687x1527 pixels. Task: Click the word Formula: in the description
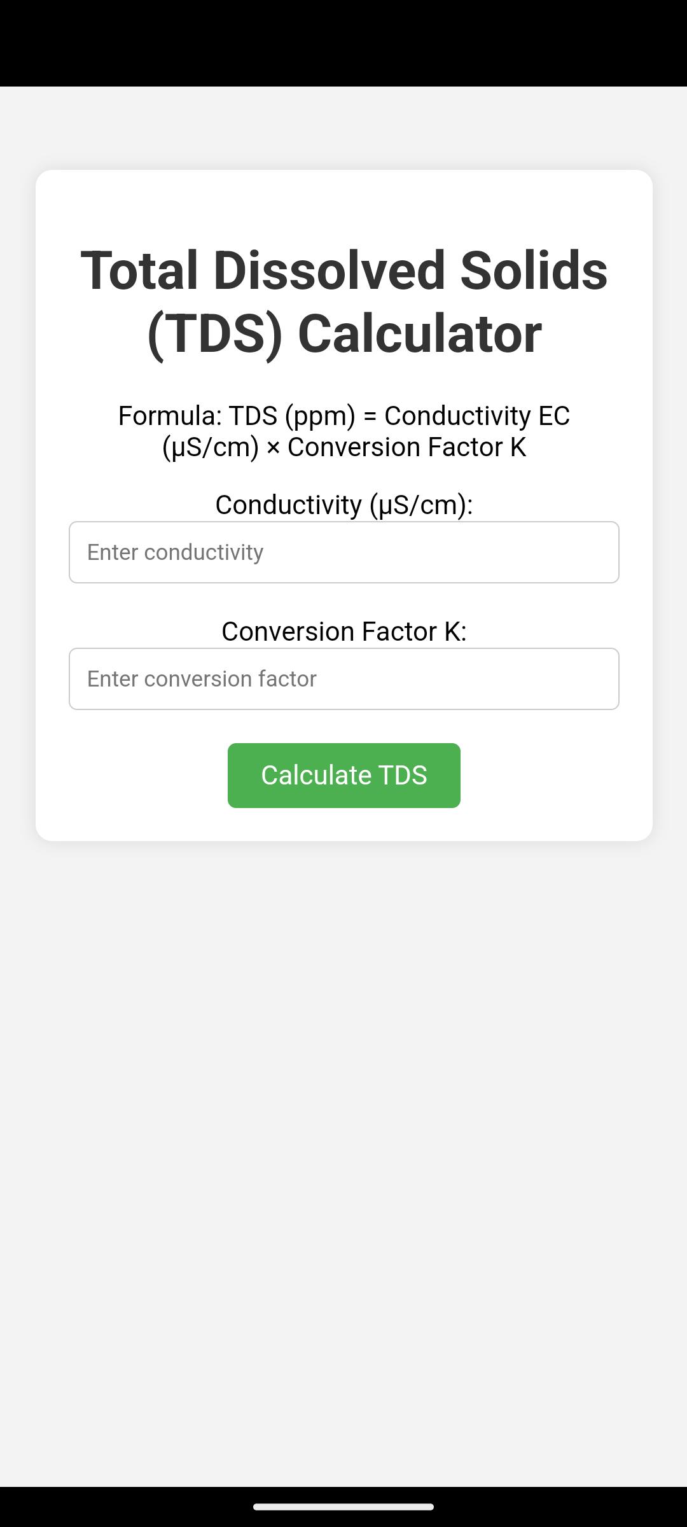170,415
